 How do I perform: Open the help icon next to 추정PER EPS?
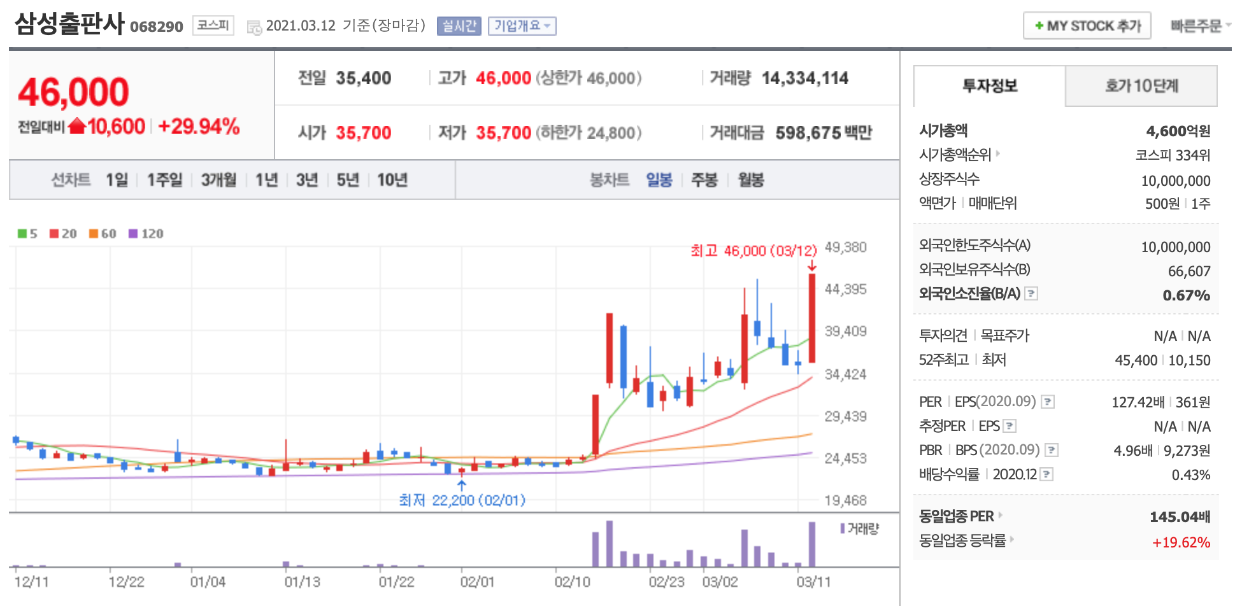[1010, 426]
